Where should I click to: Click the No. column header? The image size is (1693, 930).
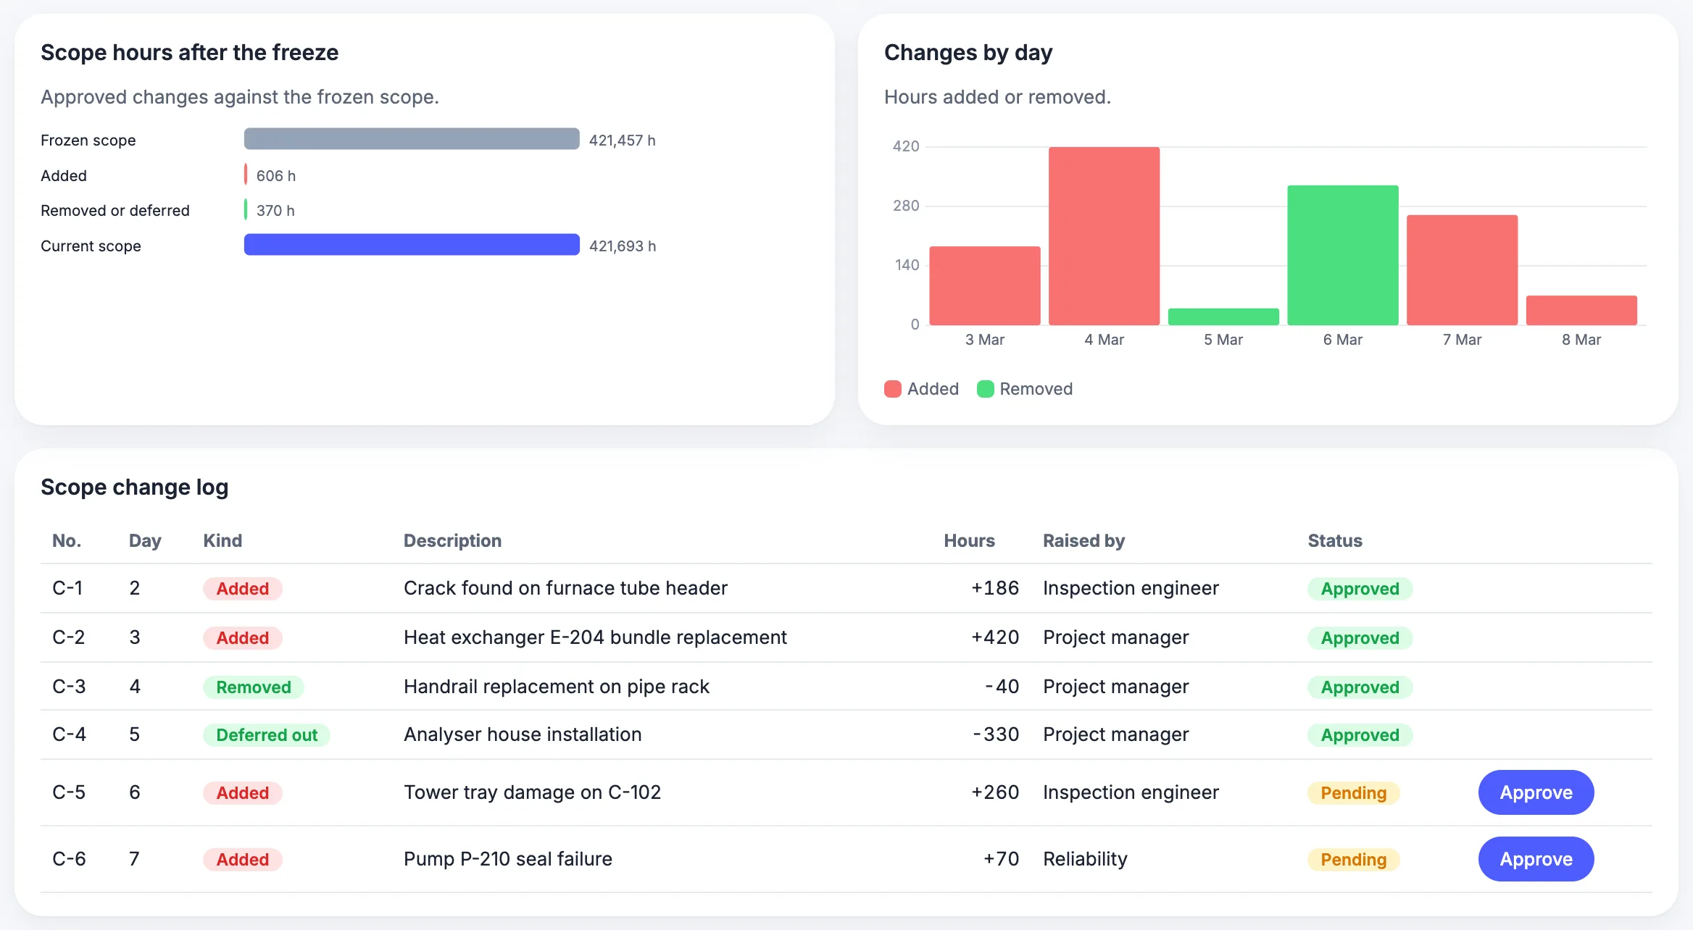point(67,541)
